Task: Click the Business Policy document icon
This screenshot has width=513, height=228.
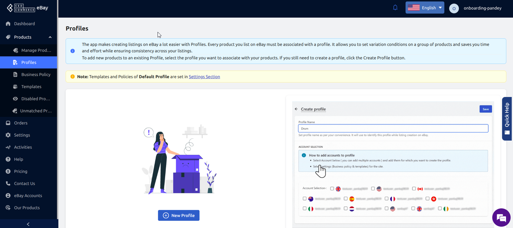Action: [15, 74]
